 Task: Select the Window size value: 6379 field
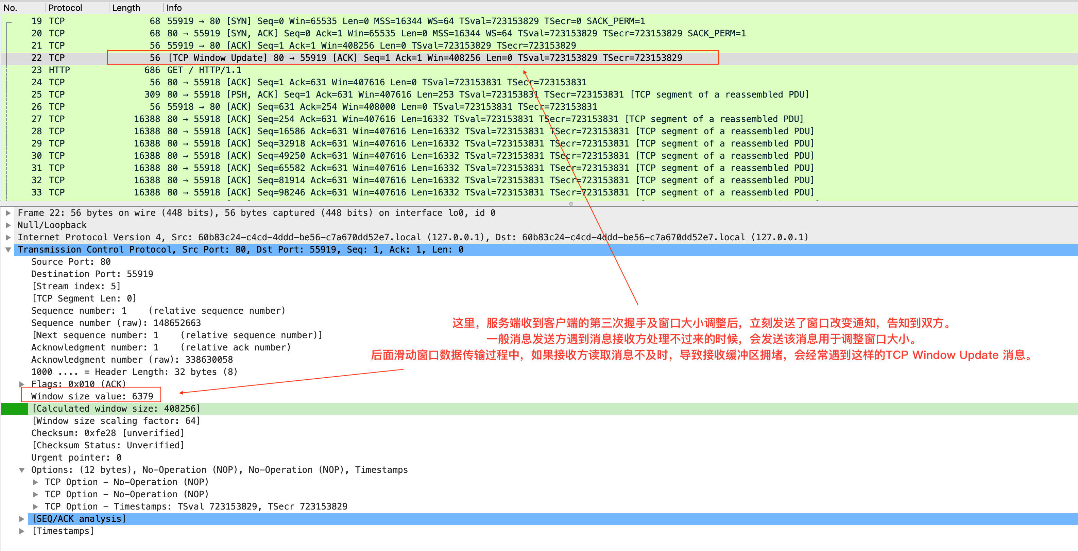(x=92, y=396)
